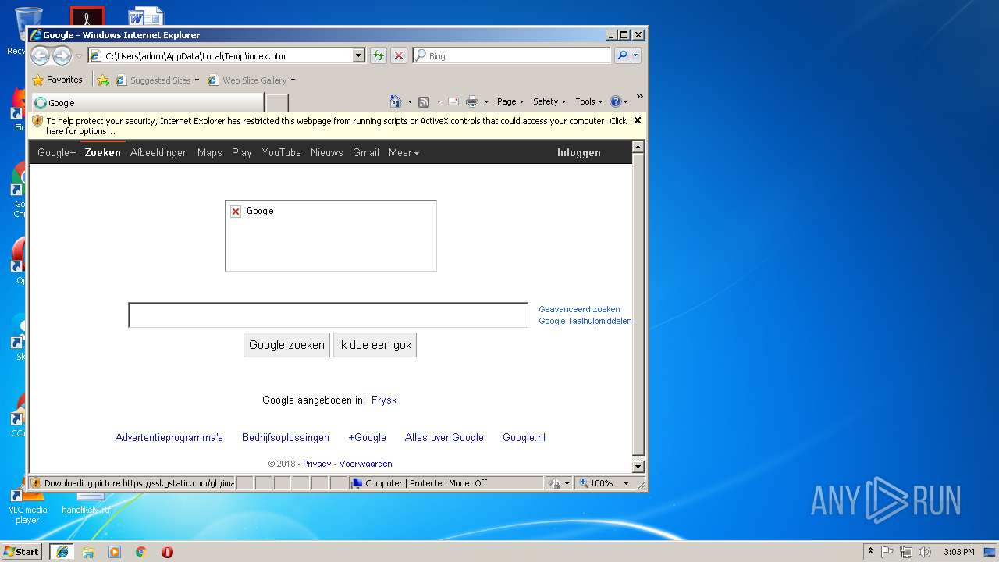Viewport: 999px width, 562px height.
Task: Open the Help question mark icon
Action: tap(615, 101)
